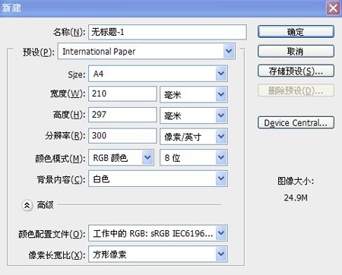Click the 高度 height value field
Image resolution: width=342 pixels, height=275 pixels.
[122, 115]
